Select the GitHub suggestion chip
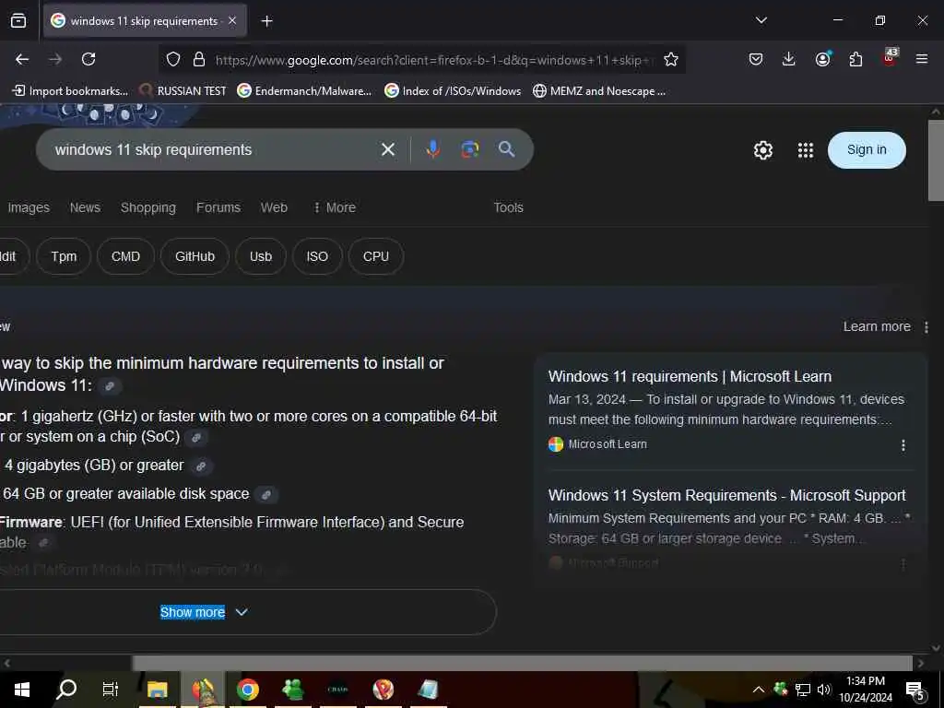The width and height of the screenshot is (944, 708). [x=195, y=256]
